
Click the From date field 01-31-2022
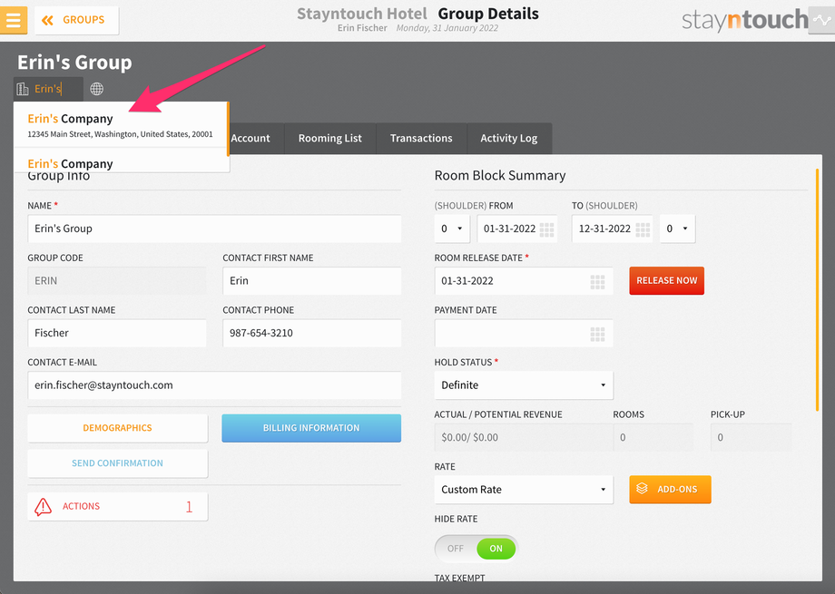517,229
